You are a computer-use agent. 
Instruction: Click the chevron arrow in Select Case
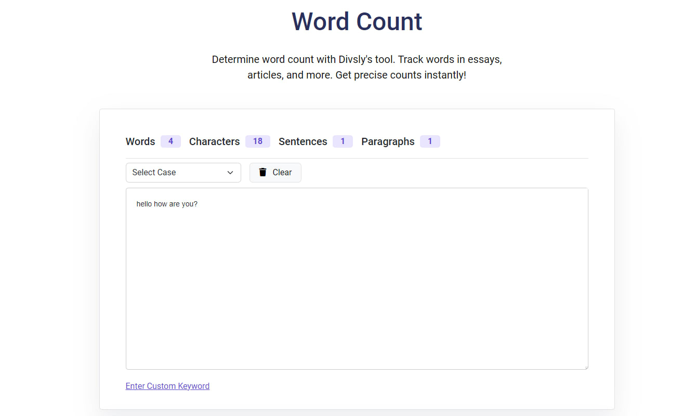(x=230, y=173)
